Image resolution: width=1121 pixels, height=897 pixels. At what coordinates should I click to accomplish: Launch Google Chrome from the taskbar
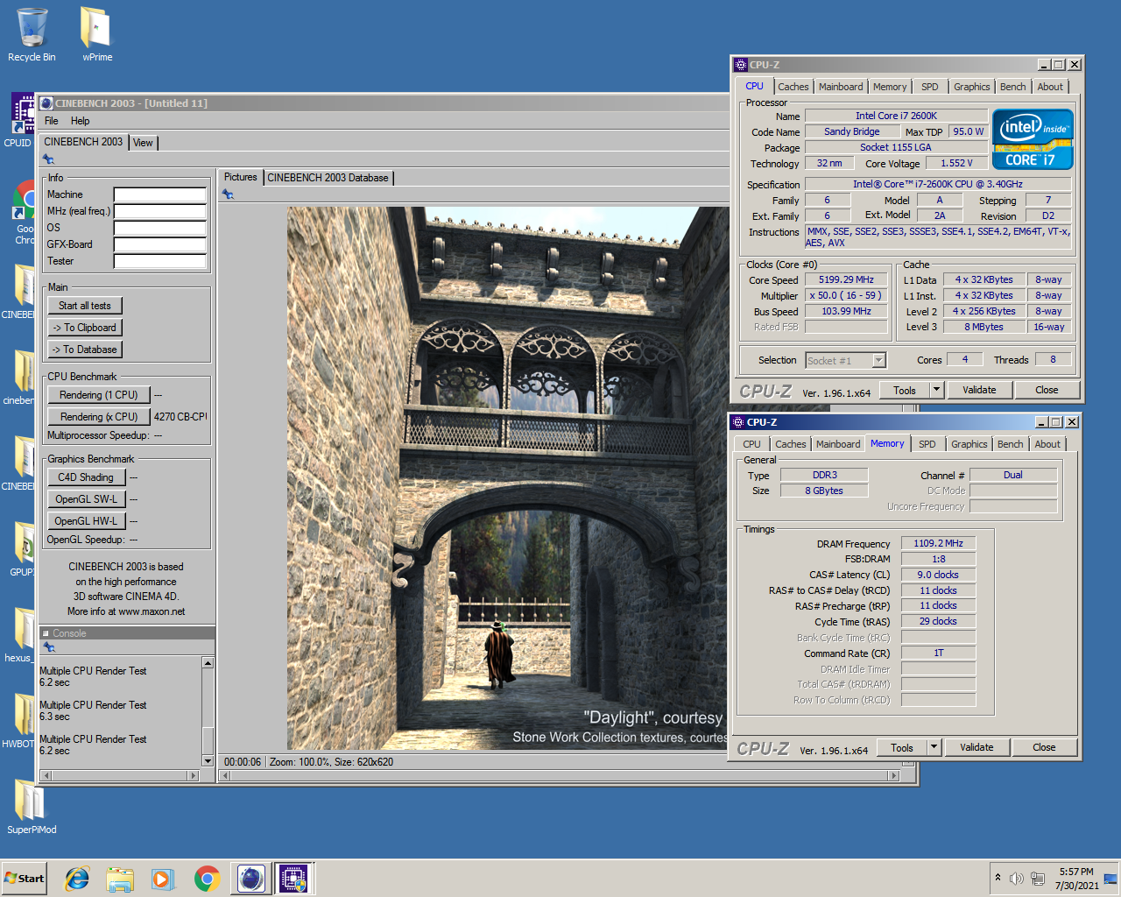(x=207, y=879)
